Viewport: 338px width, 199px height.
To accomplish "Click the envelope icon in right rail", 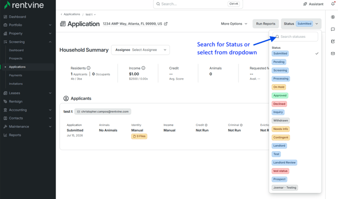I will (x=333, y=53).
